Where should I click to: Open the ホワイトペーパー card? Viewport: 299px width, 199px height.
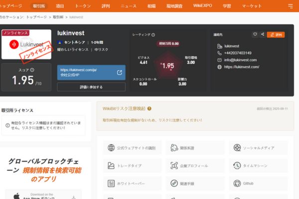[133, 184]
